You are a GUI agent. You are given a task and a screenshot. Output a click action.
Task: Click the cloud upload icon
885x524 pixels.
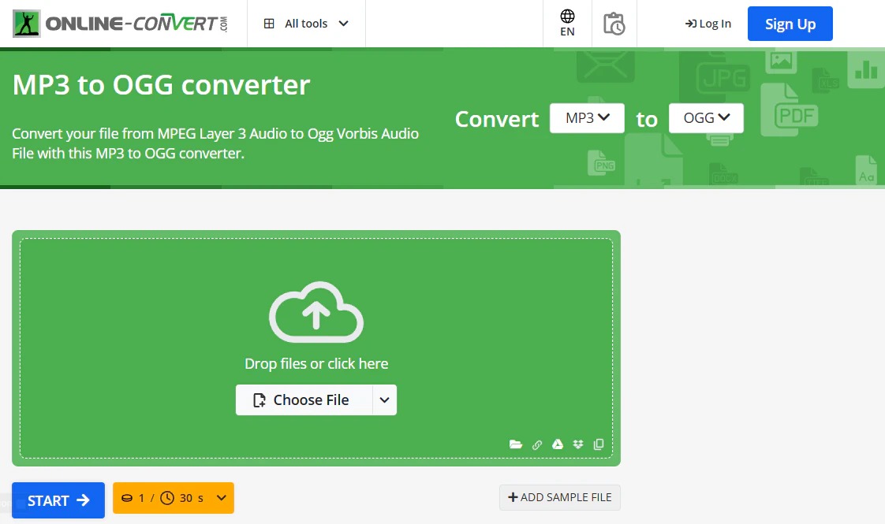pyautogui.click(x=316, y=312)
